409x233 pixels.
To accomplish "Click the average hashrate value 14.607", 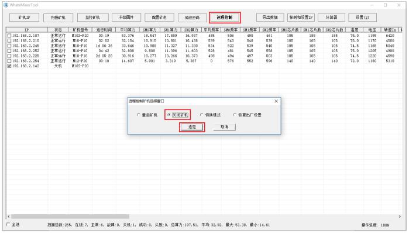I will 128,61.
